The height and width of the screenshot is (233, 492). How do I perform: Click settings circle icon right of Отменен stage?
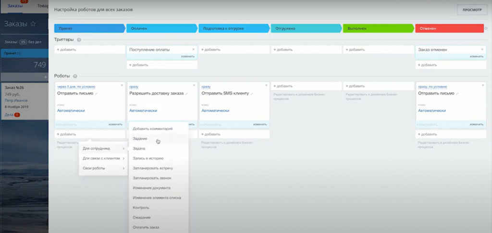(x=486, y=28)
